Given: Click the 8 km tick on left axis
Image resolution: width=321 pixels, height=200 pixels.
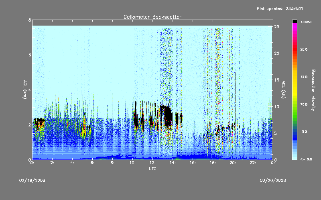Looking at the screenshot, I should [30, 20].
